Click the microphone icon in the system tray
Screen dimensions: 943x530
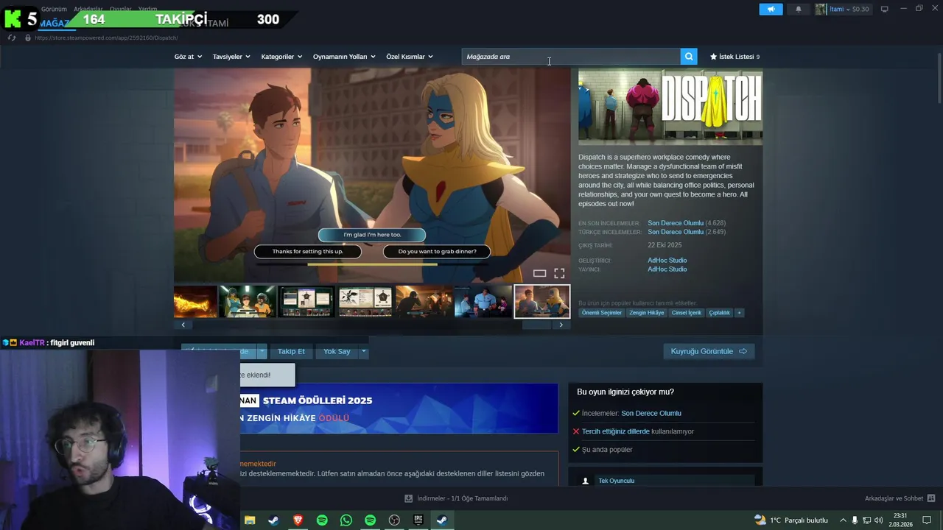(x=855, y=520)
